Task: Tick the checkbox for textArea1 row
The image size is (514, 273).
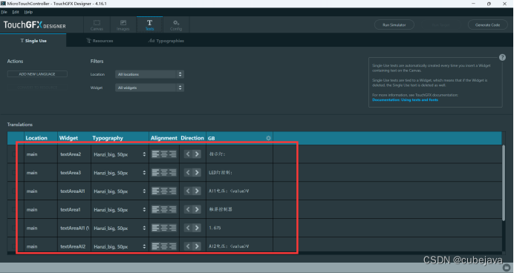Action: coord(13,209)
